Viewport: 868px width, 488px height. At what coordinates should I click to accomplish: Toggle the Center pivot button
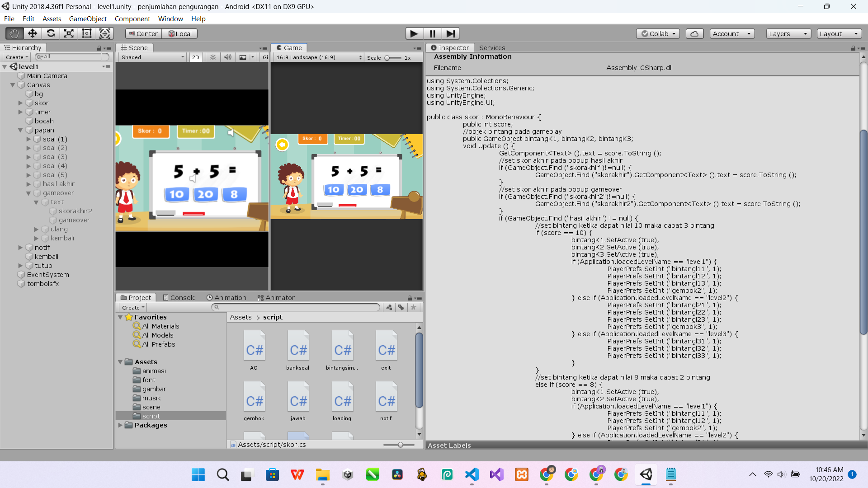point(143,33)
